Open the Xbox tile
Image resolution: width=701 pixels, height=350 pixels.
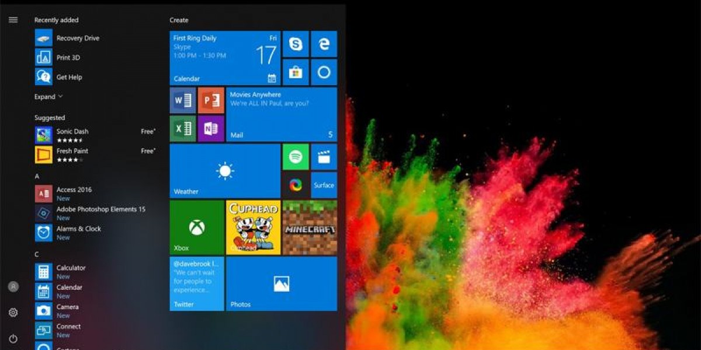197,228
